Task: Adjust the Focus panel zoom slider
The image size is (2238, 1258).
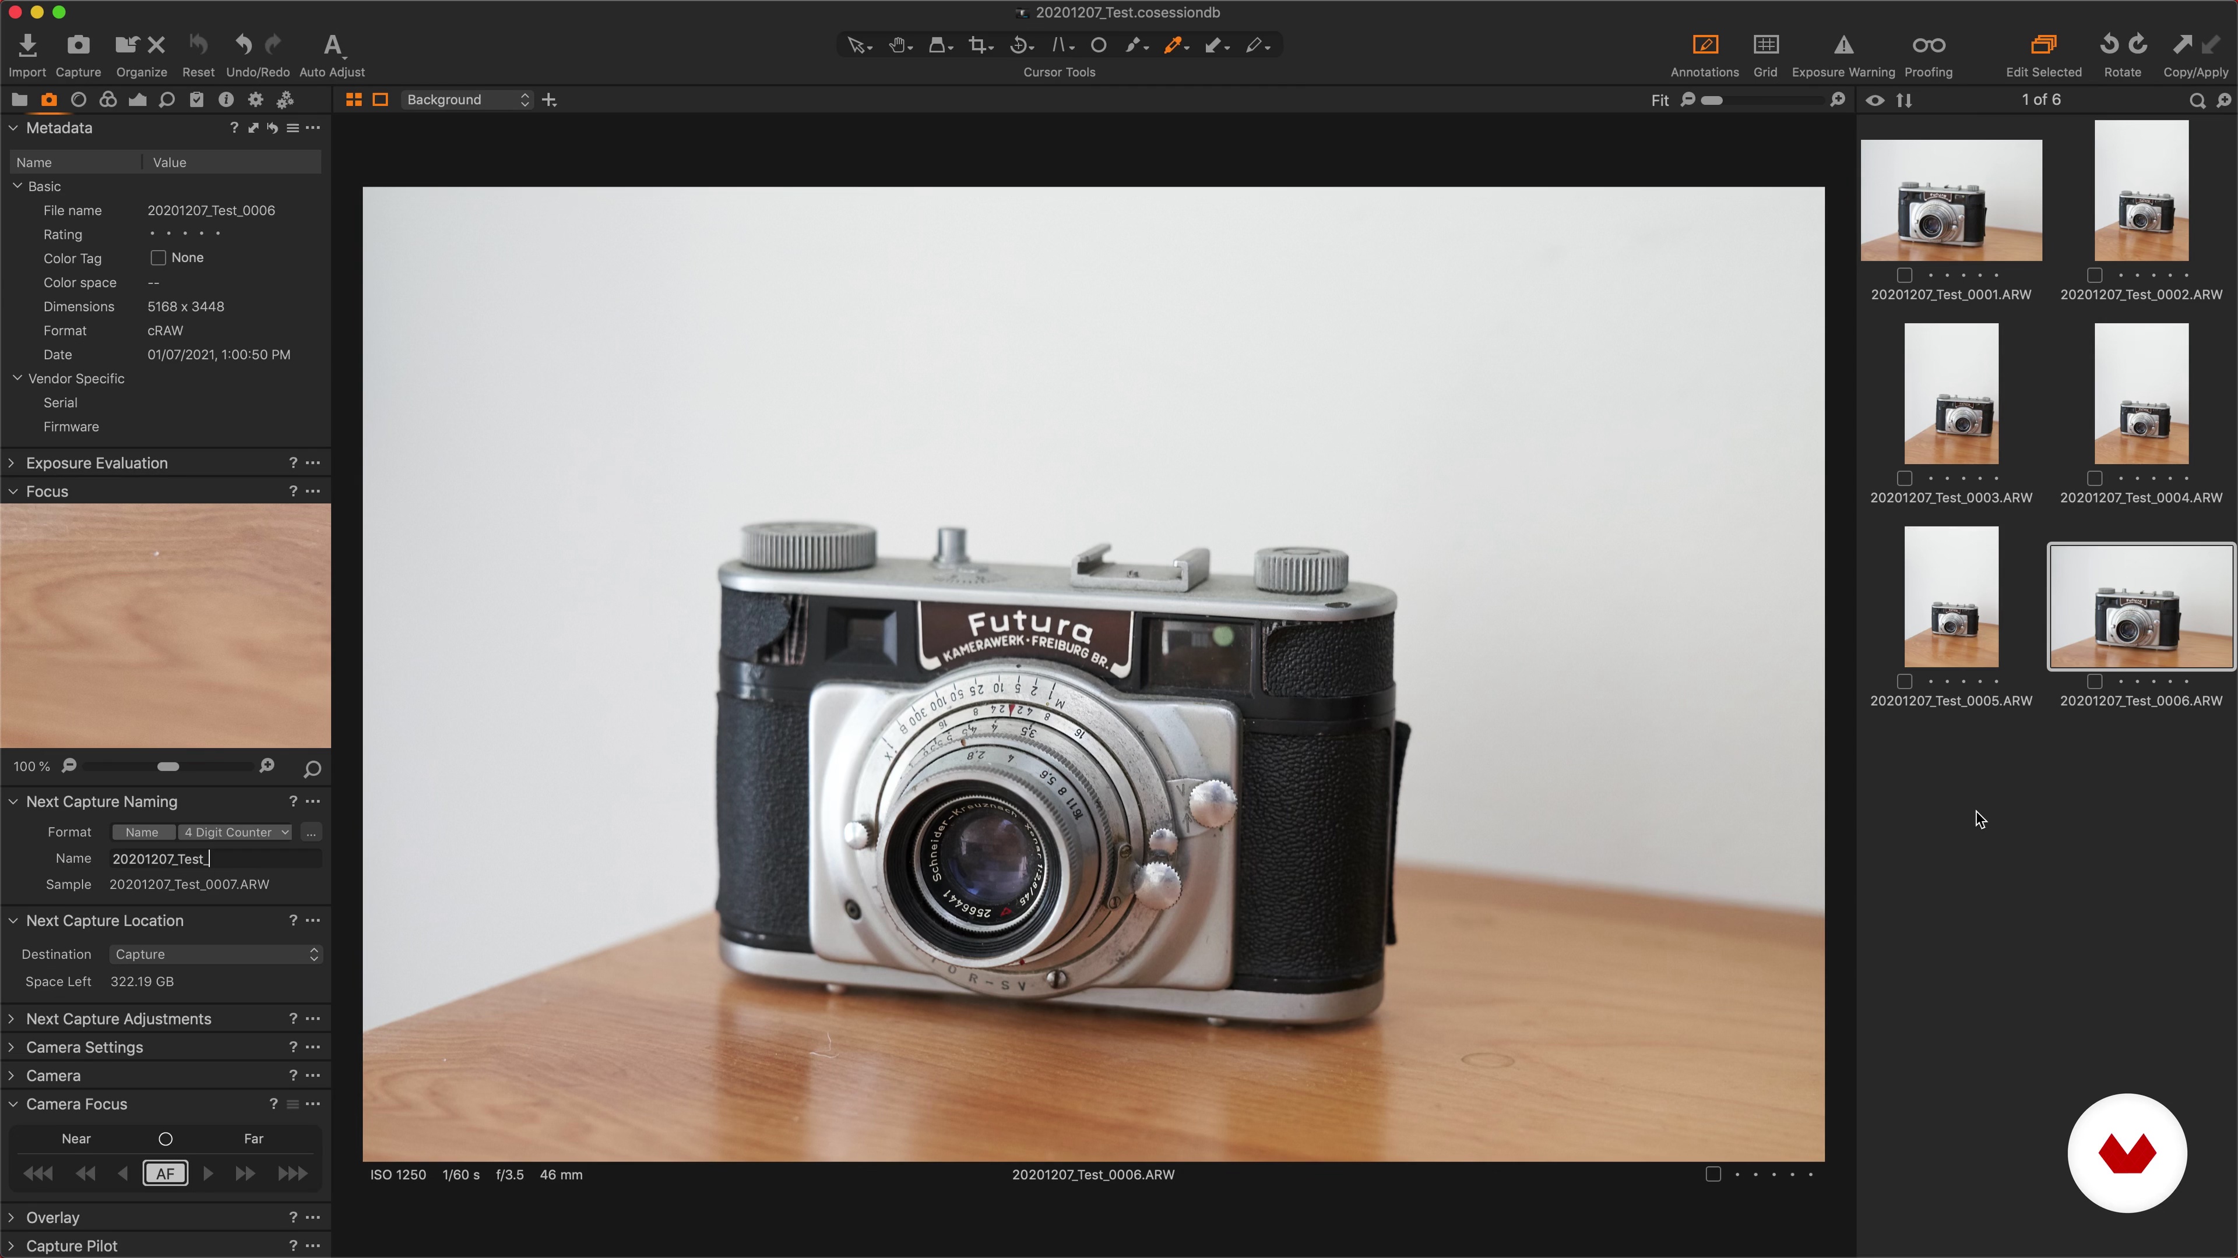Action: (x=168, y=768)
